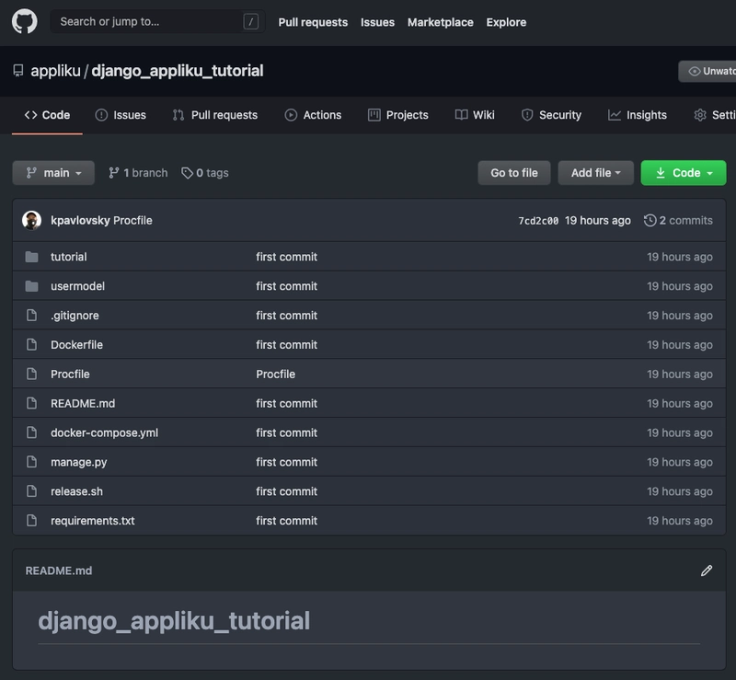This screenshot has height=680, width=736.
Task: Open the repository Issues tab
Action: [x=121, y=115]
